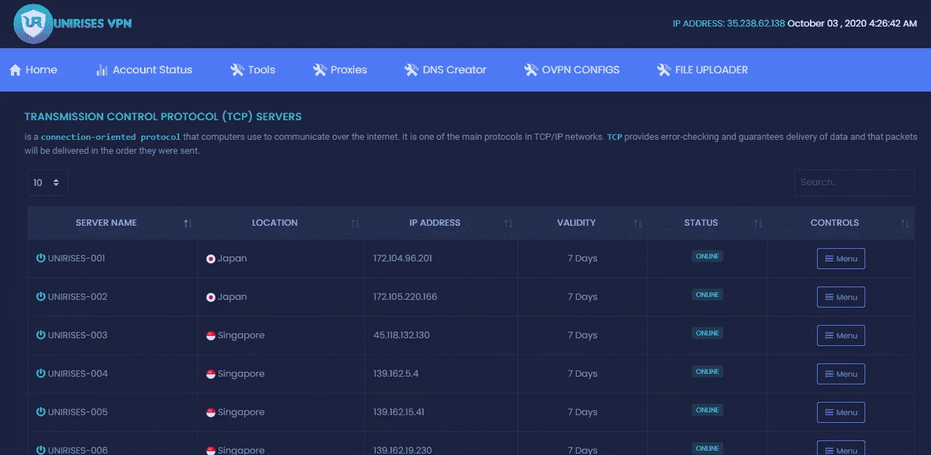The image size is (931, 455).
Task: Sort by IP Address using arrows icon
Action: point(509,224)
